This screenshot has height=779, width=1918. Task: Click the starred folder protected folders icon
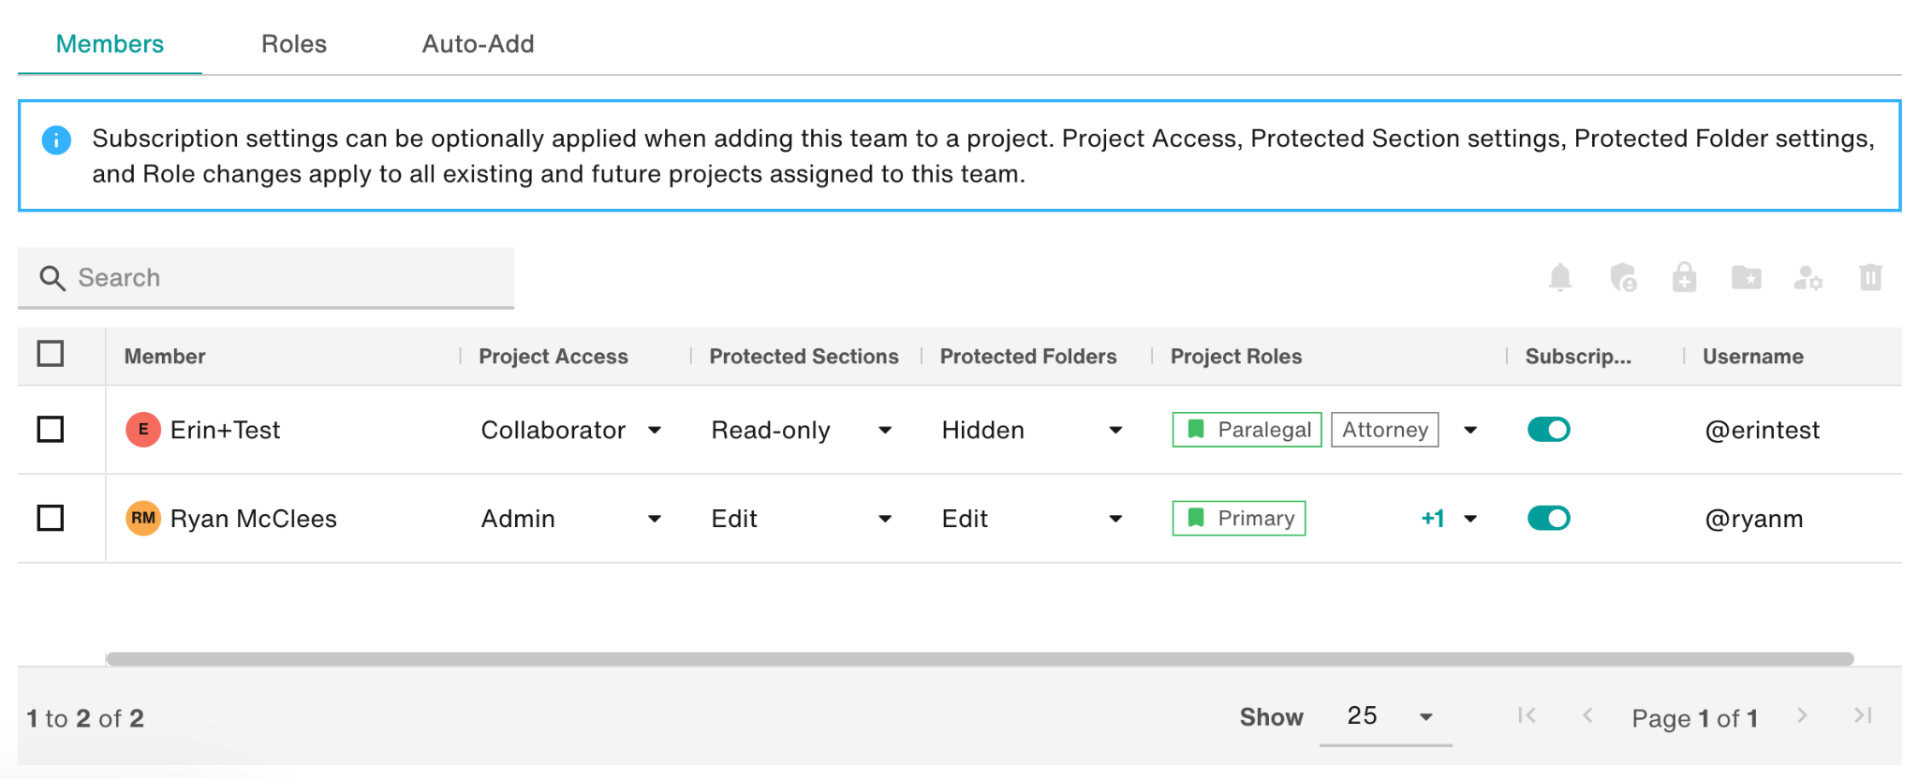tap(1747, 277)
